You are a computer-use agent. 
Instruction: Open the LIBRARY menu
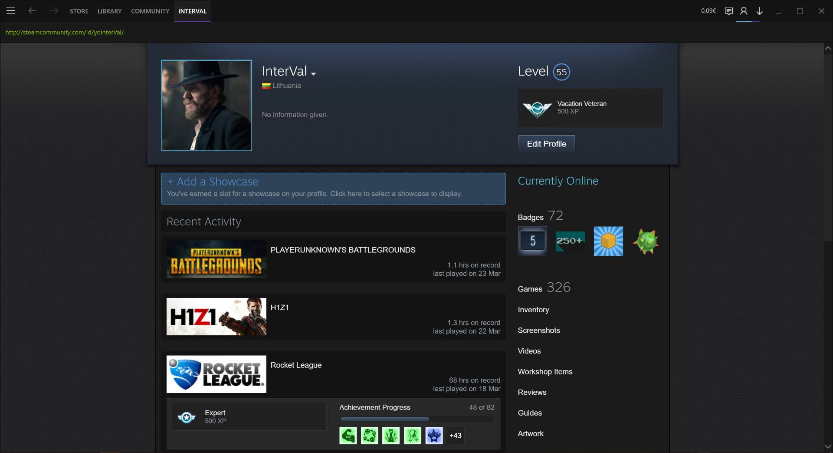click(109, 11)
